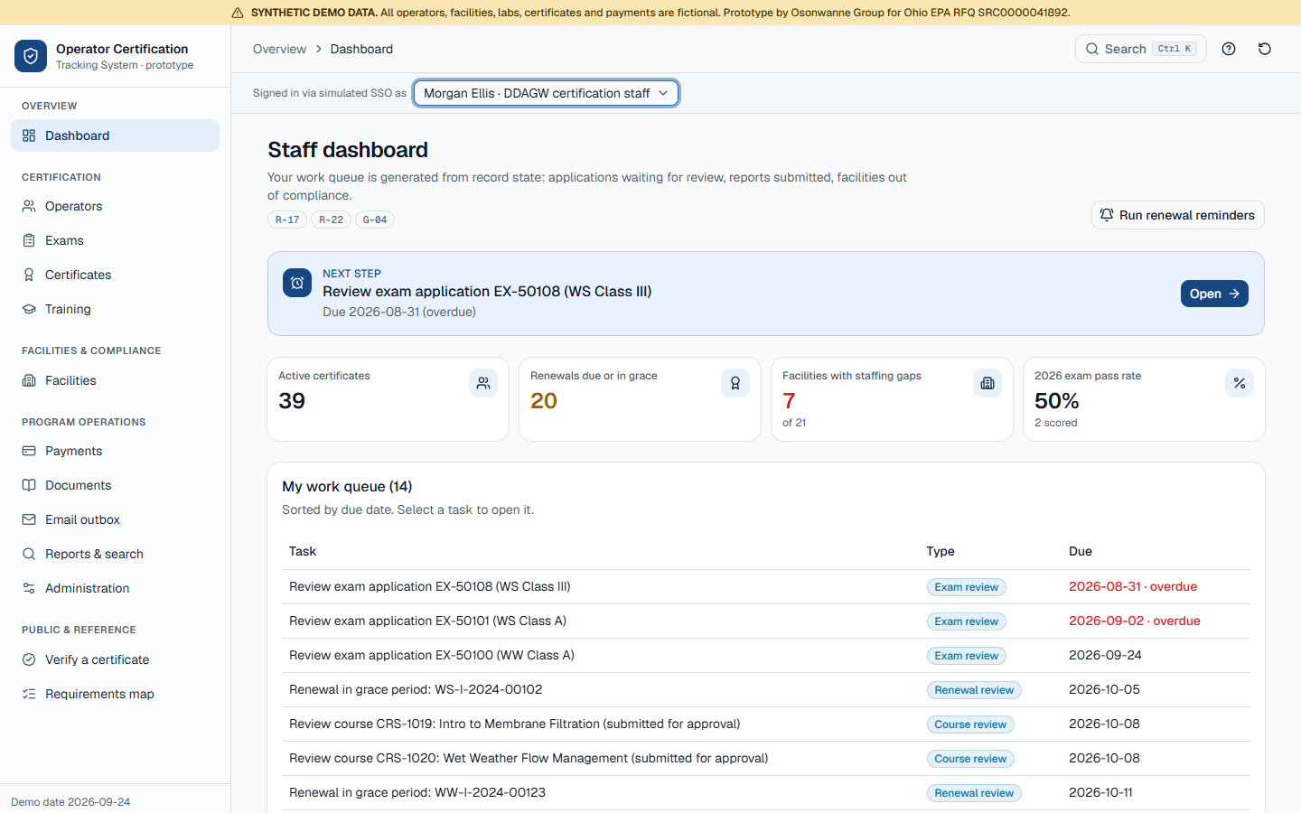This screenshot has width=1301, height=813.
Task: Open the Operators section in the sidebar
Action: click(115, 206)
